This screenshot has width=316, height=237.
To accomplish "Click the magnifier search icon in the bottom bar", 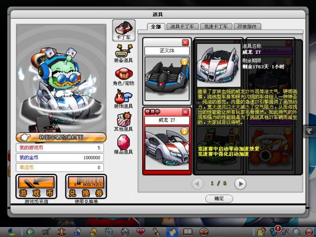I will (x=297, y=232).
